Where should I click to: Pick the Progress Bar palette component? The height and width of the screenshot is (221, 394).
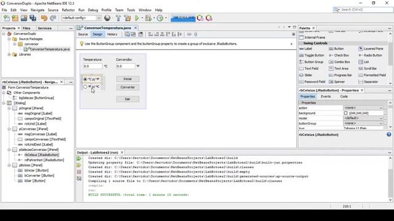340,75
